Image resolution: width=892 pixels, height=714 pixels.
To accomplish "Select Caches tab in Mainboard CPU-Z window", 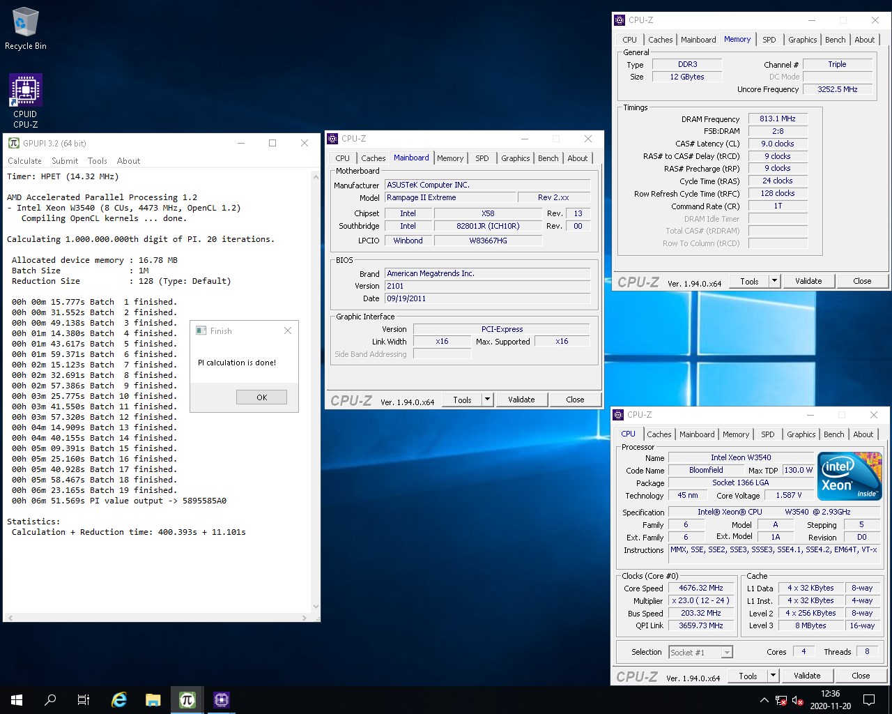I will [x=374, y=158].
